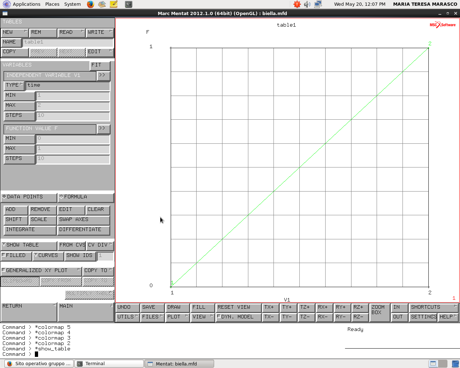Image resolution: width=460 pixels, height=368 pixels.
Task: Click the FROM CVS button
Action: tap(72, 245)
